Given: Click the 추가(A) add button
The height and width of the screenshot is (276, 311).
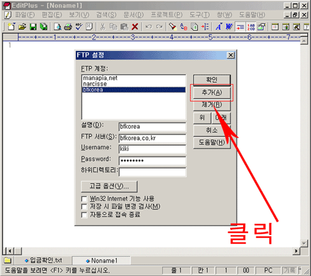Looking at the screenshot, I should click(212, 93).
